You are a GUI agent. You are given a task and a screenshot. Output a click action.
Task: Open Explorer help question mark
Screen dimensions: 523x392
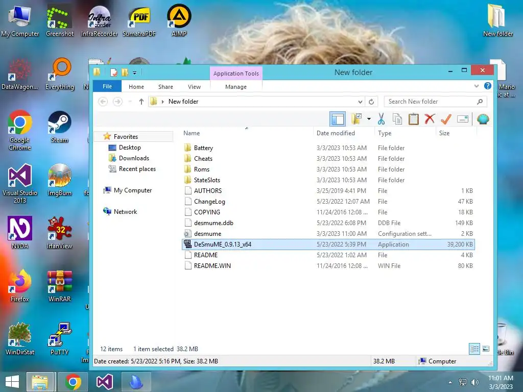tap(488, 86)
